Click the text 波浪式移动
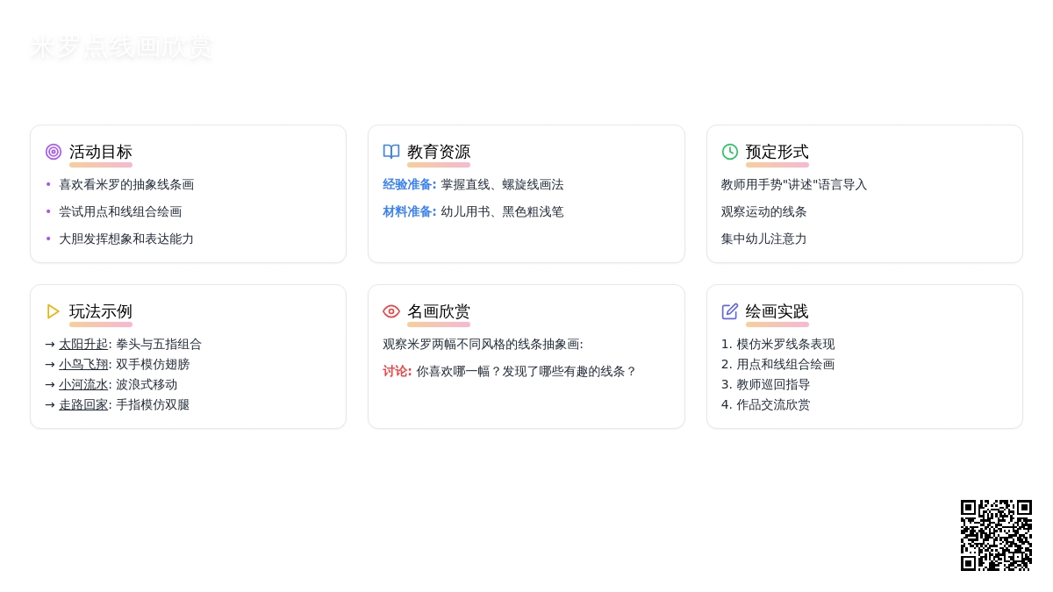Viewport: 1053px width, 592px height. [147, 384]
